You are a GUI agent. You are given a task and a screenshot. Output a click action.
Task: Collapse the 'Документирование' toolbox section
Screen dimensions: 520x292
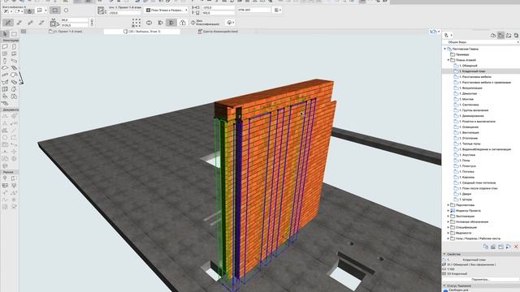[x=10, y=109]
